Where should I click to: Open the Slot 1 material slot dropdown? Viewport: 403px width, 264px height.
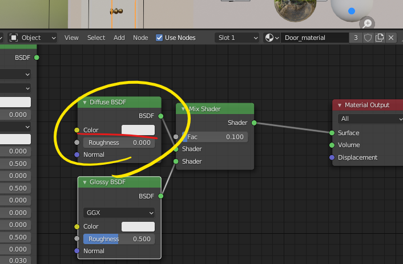pos(237,38)
